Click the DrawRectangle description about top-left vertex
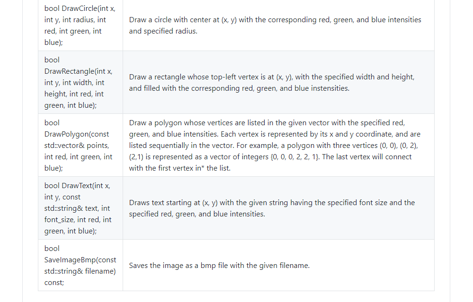This screenshot has width=473, height=302. coord(272,83)
